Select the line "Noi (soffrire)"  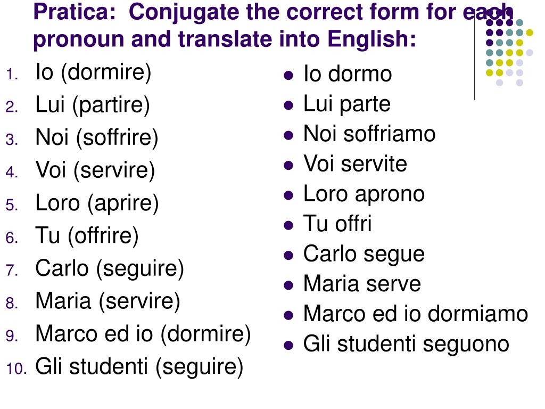97,137
